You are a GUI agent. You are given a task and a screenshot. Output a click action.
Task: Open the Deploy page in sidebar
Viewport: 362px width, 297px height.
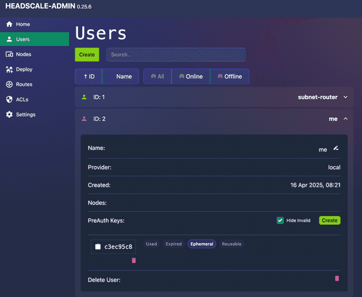[x=24, y=70]
